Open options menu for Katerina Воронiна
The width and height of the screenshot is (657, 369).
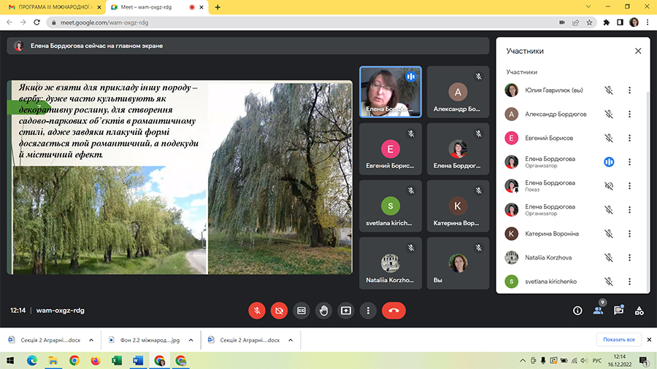tap(629, 233)
